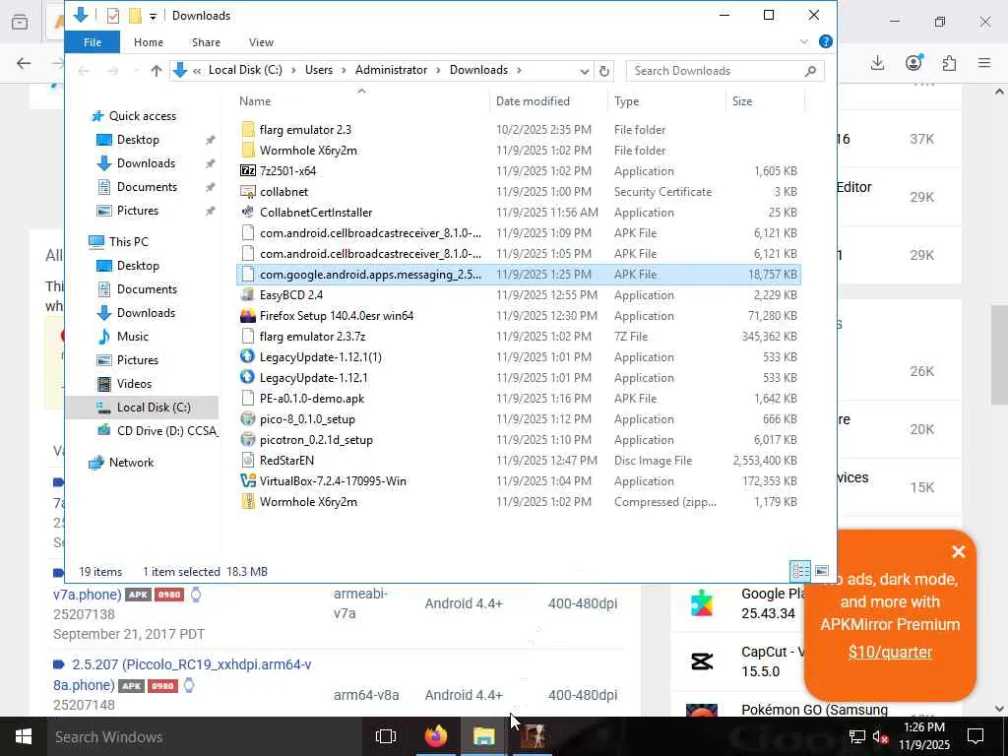Open the 7z2501-x64 application icon
The height and width of the screenshot is (756, 1008).
coord(247,171)
